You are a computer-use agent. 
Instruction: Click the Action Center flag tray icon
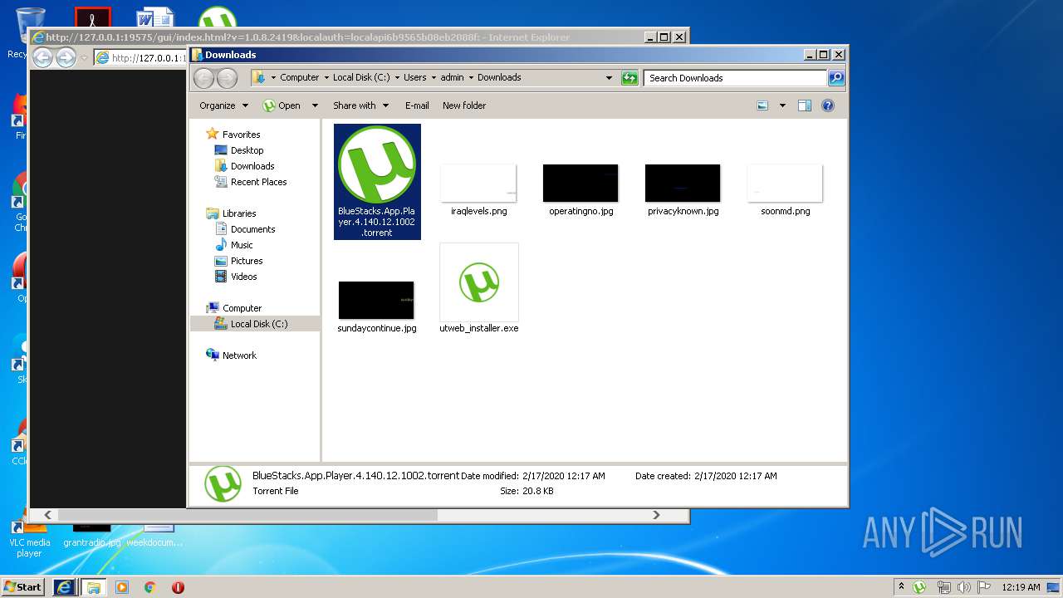(984, 587)
